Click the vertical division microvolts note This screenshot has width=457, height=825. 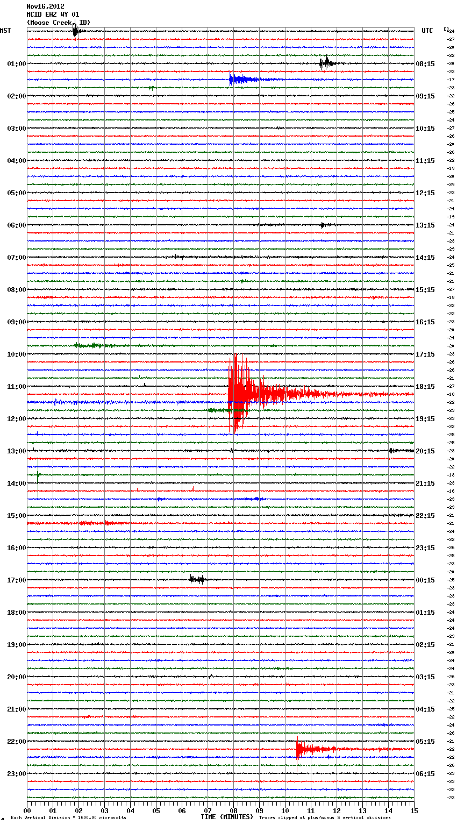coord(68,817)
